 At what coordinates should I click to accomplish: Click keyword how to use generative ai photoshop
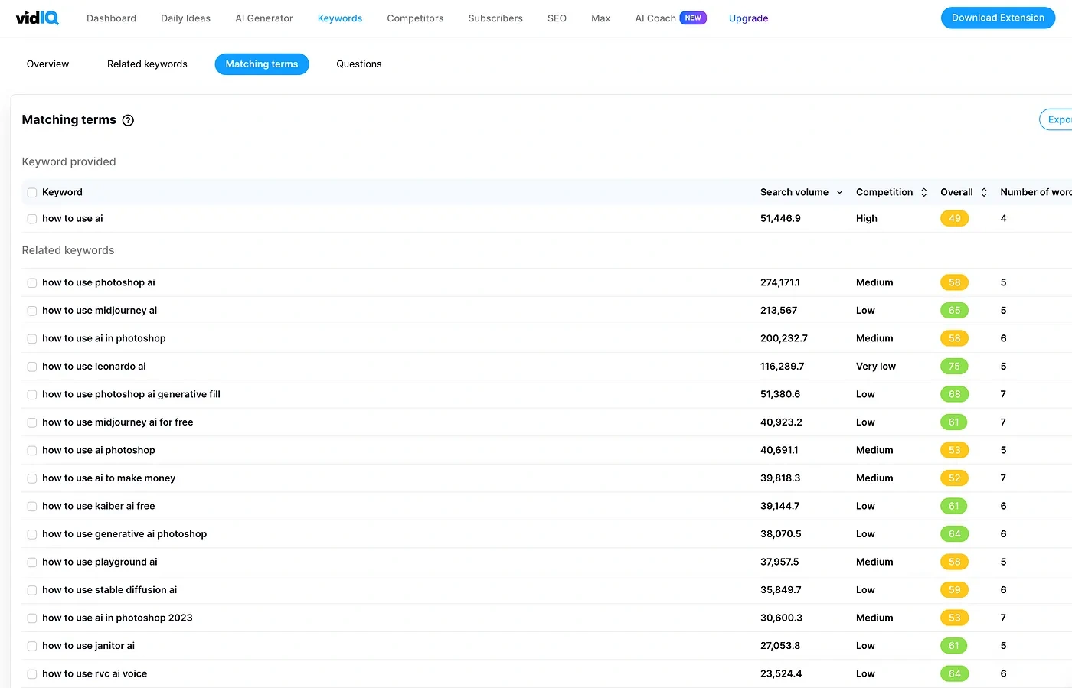[125, 533]
